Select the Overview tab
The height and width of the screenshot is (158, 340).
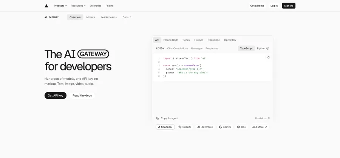(75, 17)
